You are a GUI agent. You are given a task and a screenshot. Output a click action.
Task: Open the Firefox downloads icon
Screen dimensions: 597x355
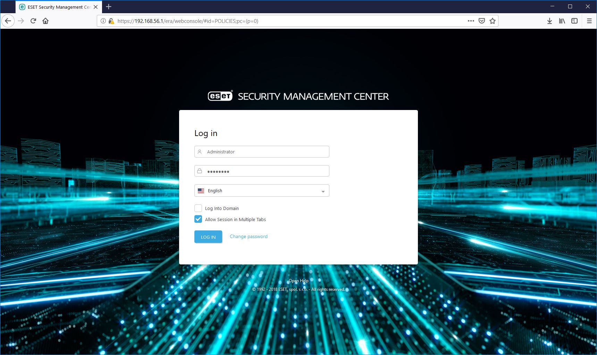click(549, 21)
